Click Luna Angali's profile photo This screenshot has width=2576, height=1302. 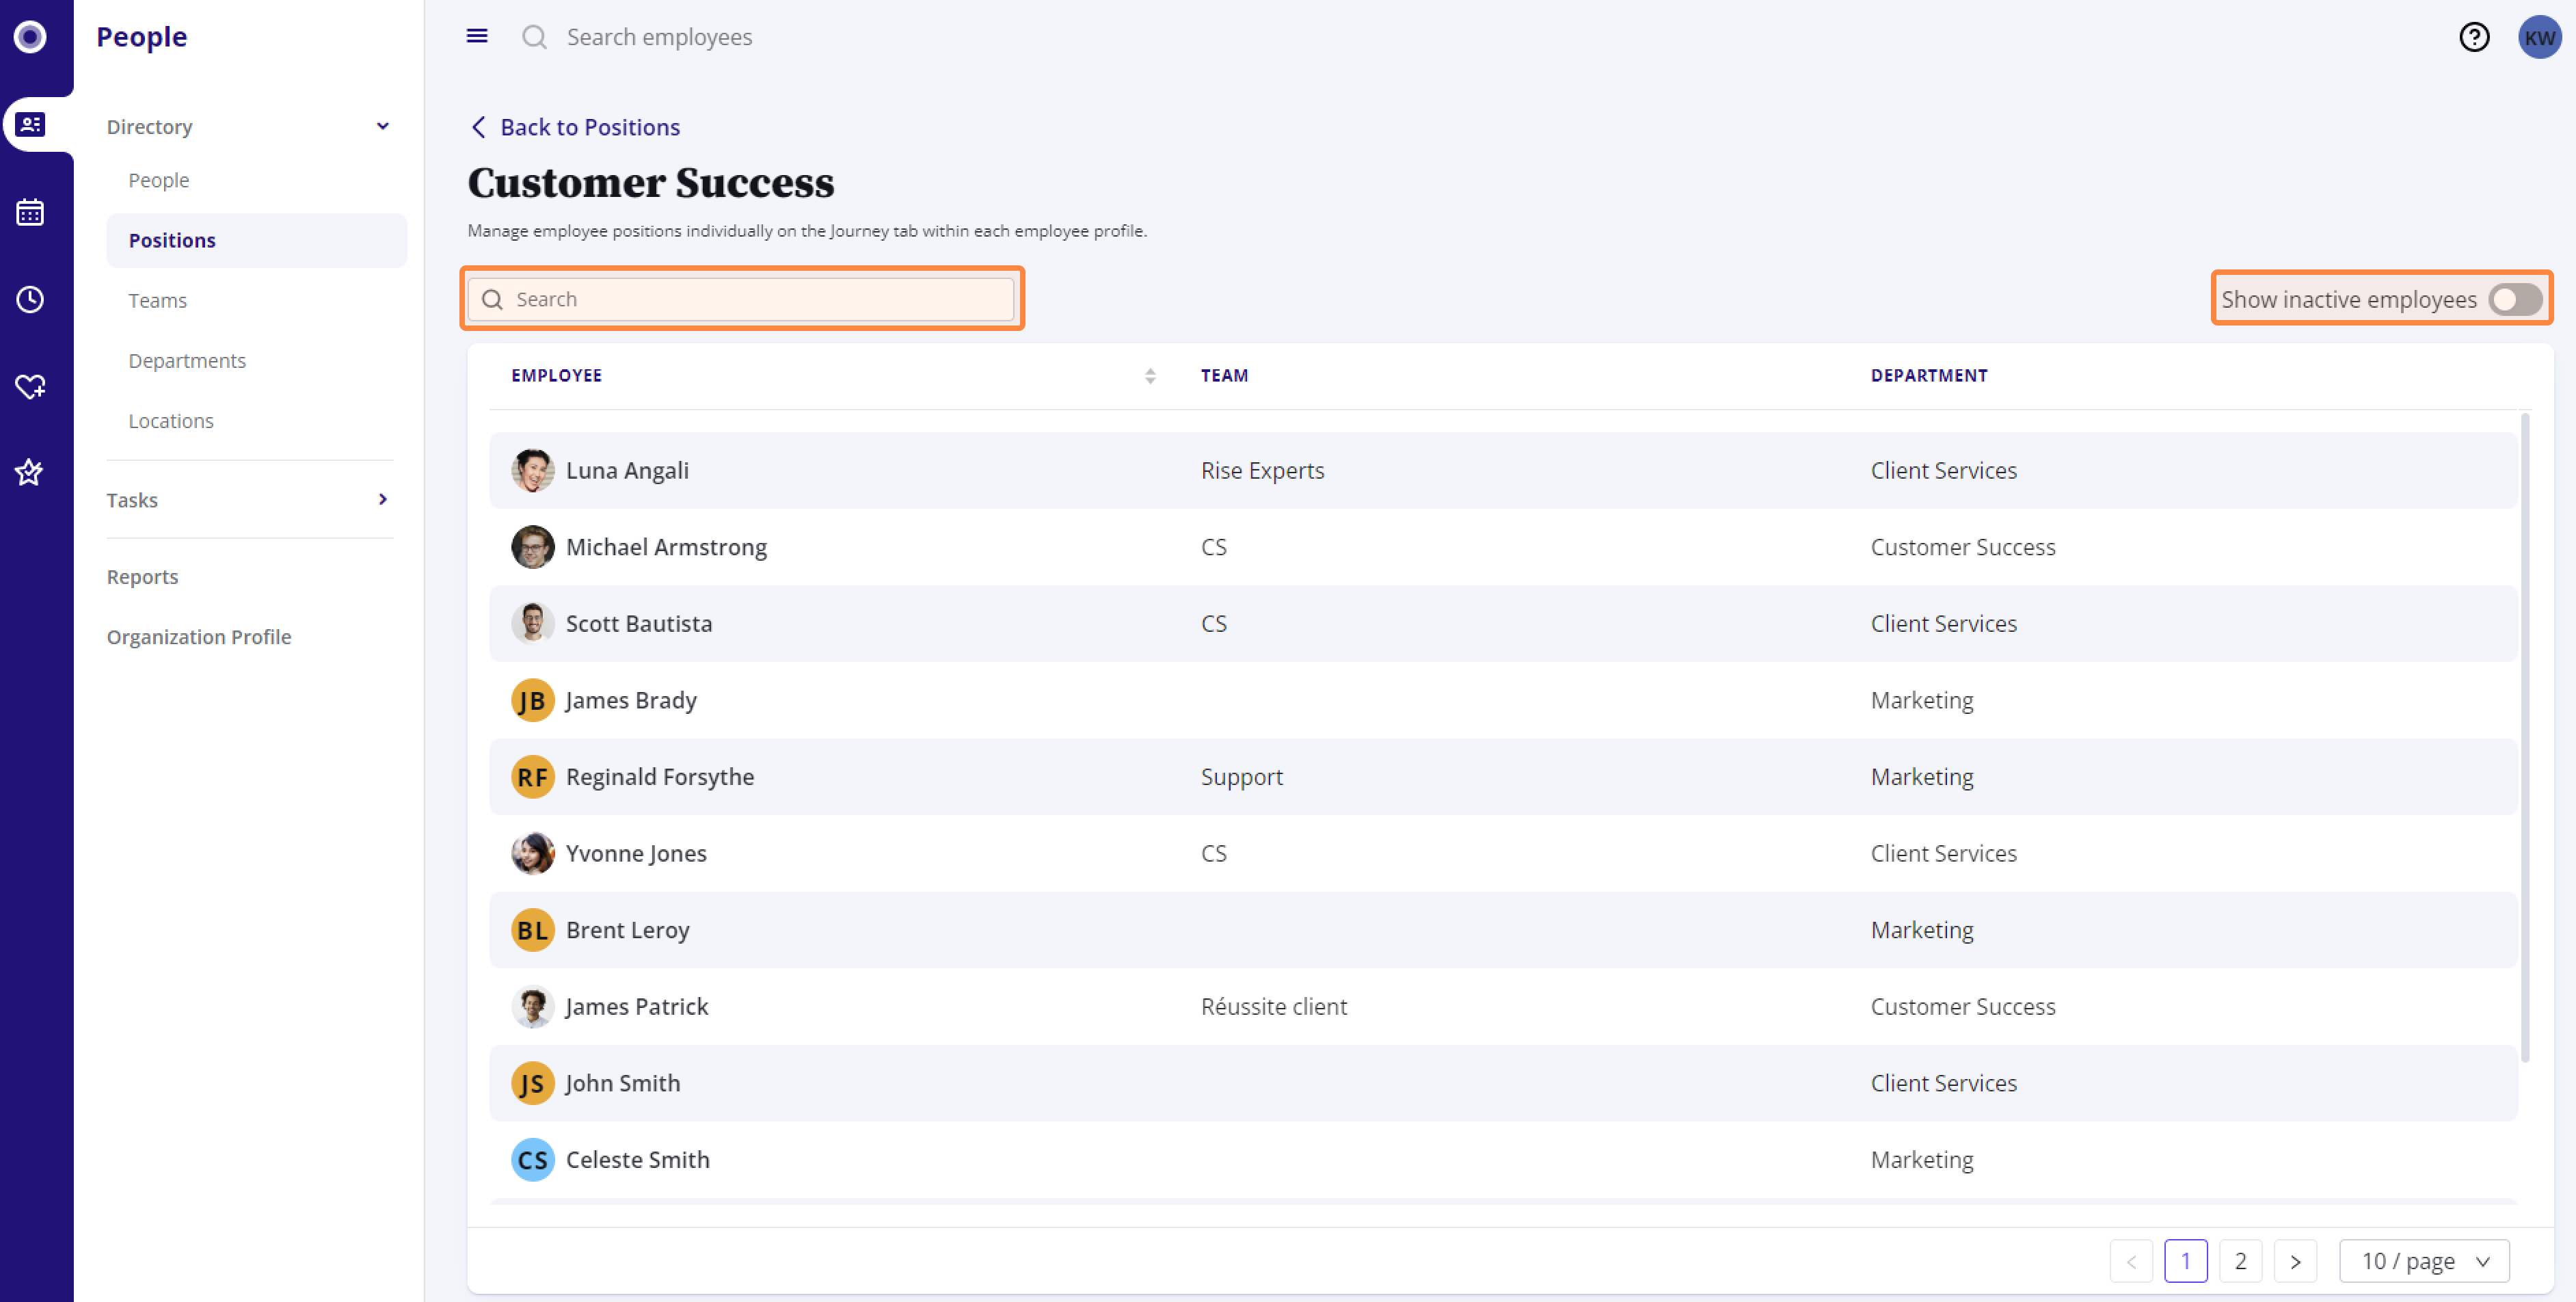point(532,470)
